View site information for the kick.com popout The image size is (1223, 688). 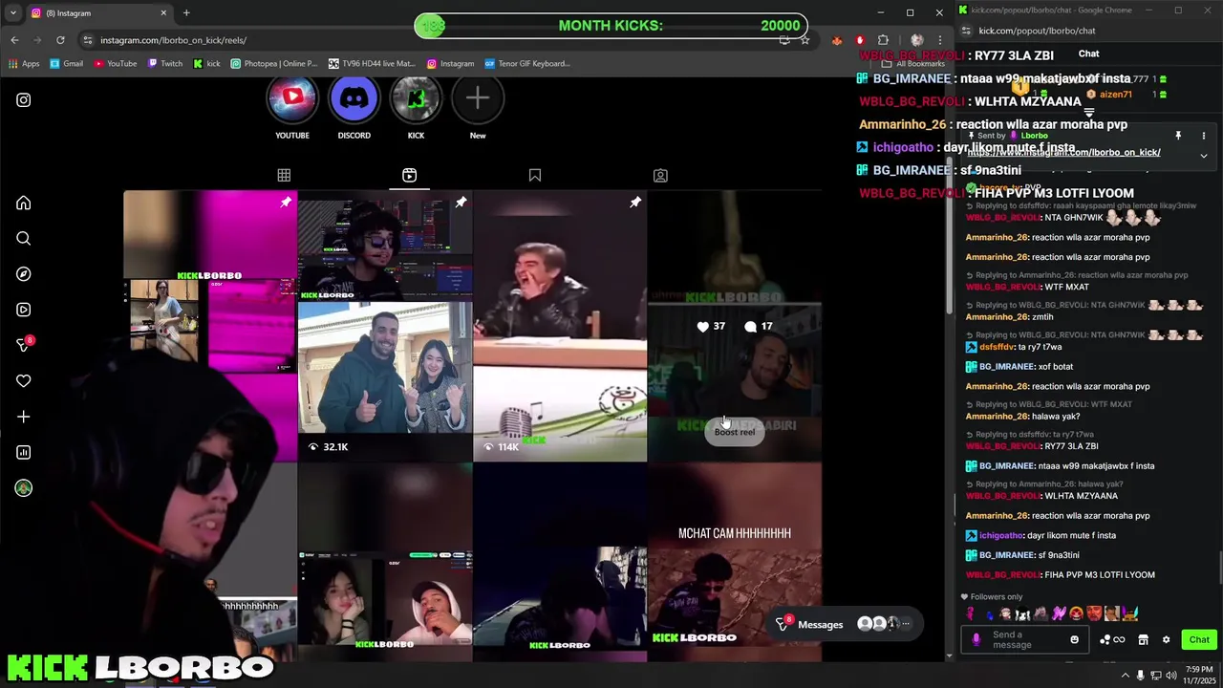tap(966, 31)
